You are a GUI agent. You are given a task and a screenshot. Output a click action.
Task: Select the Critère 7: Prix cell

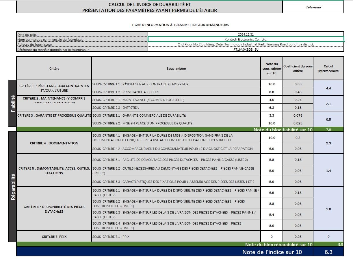(x=54, y=237)
